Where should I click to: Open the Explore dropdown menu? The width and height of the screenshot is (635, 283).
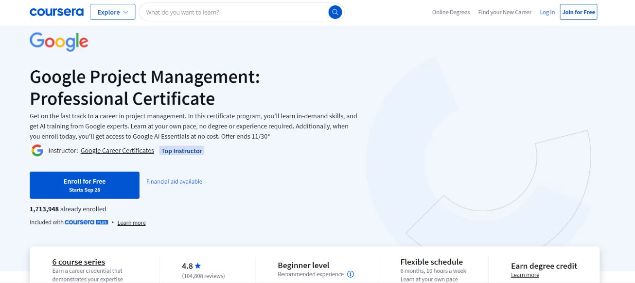[113, 12]
